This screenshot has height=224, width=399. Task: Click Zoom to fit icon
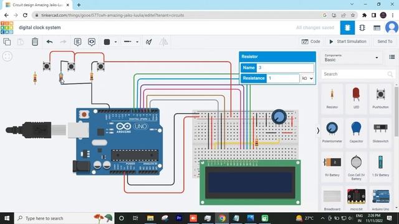[7, 56]
